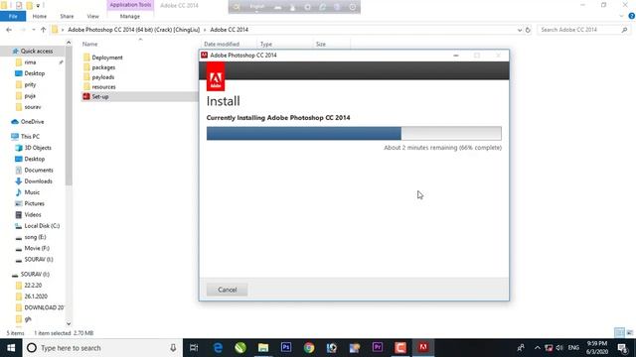
Task: Show hidden system tray icons
Action: [538, 348]
